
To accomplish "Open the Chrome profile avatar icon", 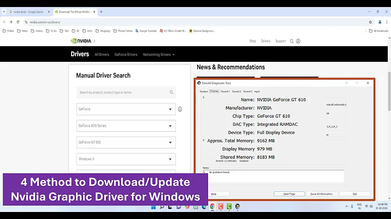I will [x=380, y=22].
